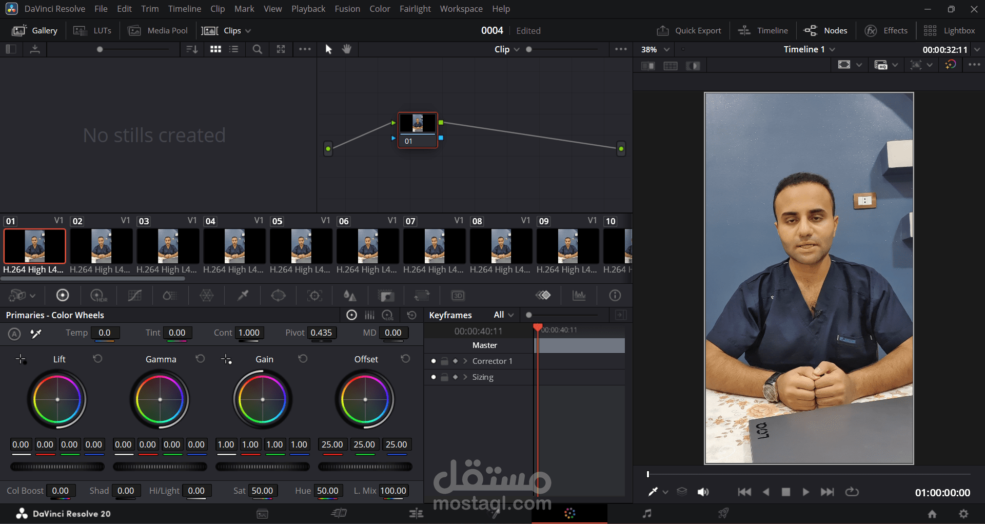Open the RGB Mixer palette
This screenshot has height=524, width=985.
click(170, 295)
